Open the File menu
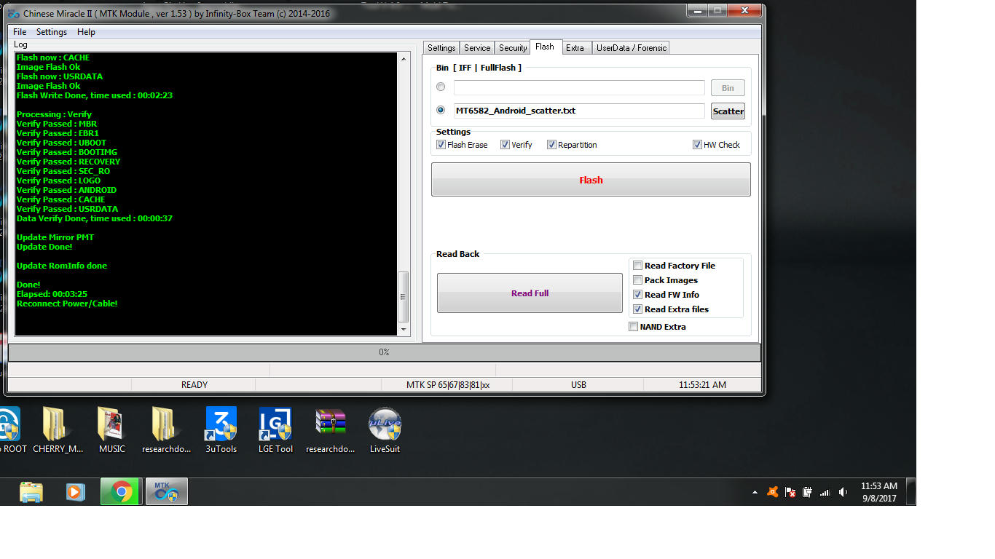The height and width of the screenshot is (559, 995). point(20,32)
